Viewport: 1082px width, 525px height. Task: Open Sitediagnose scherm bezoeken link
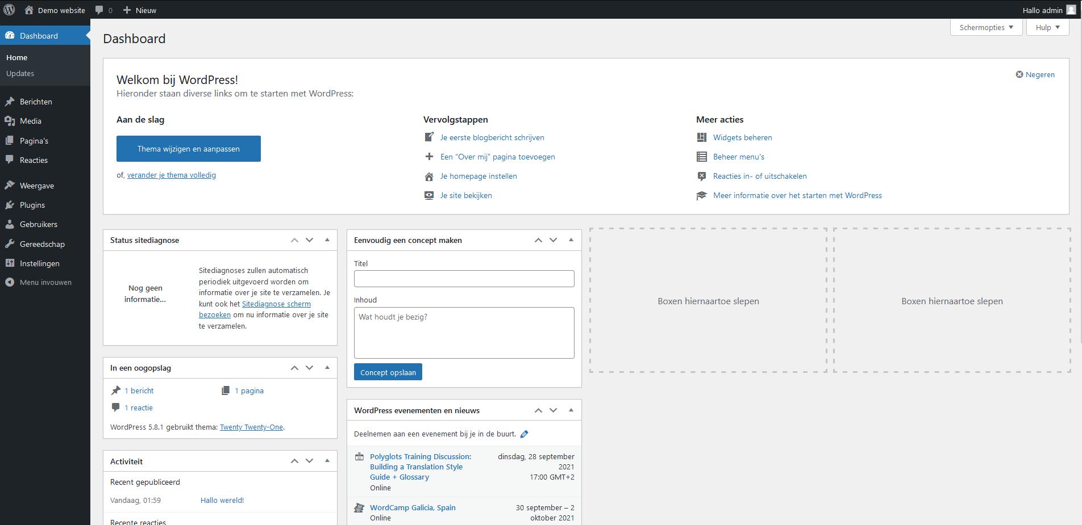point(255,309)
